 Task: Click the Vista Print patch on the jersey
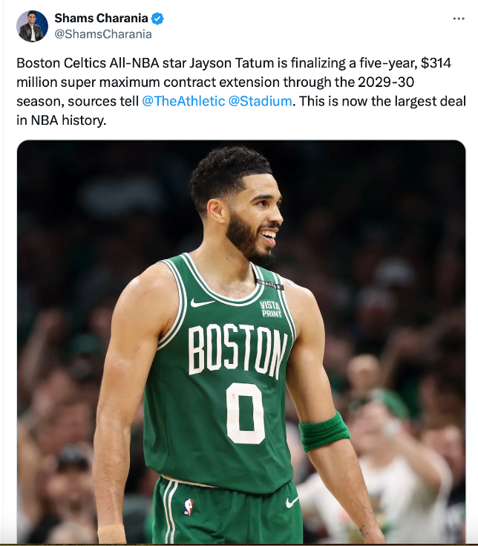(x=271, y=309)
